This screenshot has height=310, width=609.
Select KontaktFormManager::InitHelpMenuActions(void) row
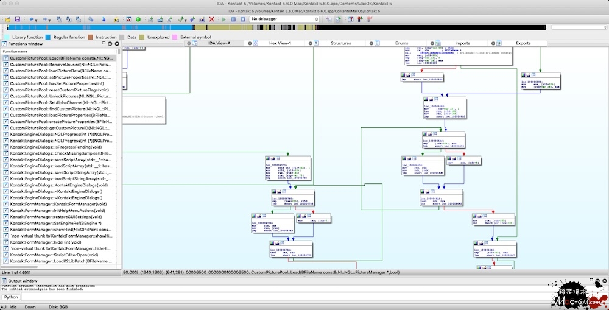[58, 210]
